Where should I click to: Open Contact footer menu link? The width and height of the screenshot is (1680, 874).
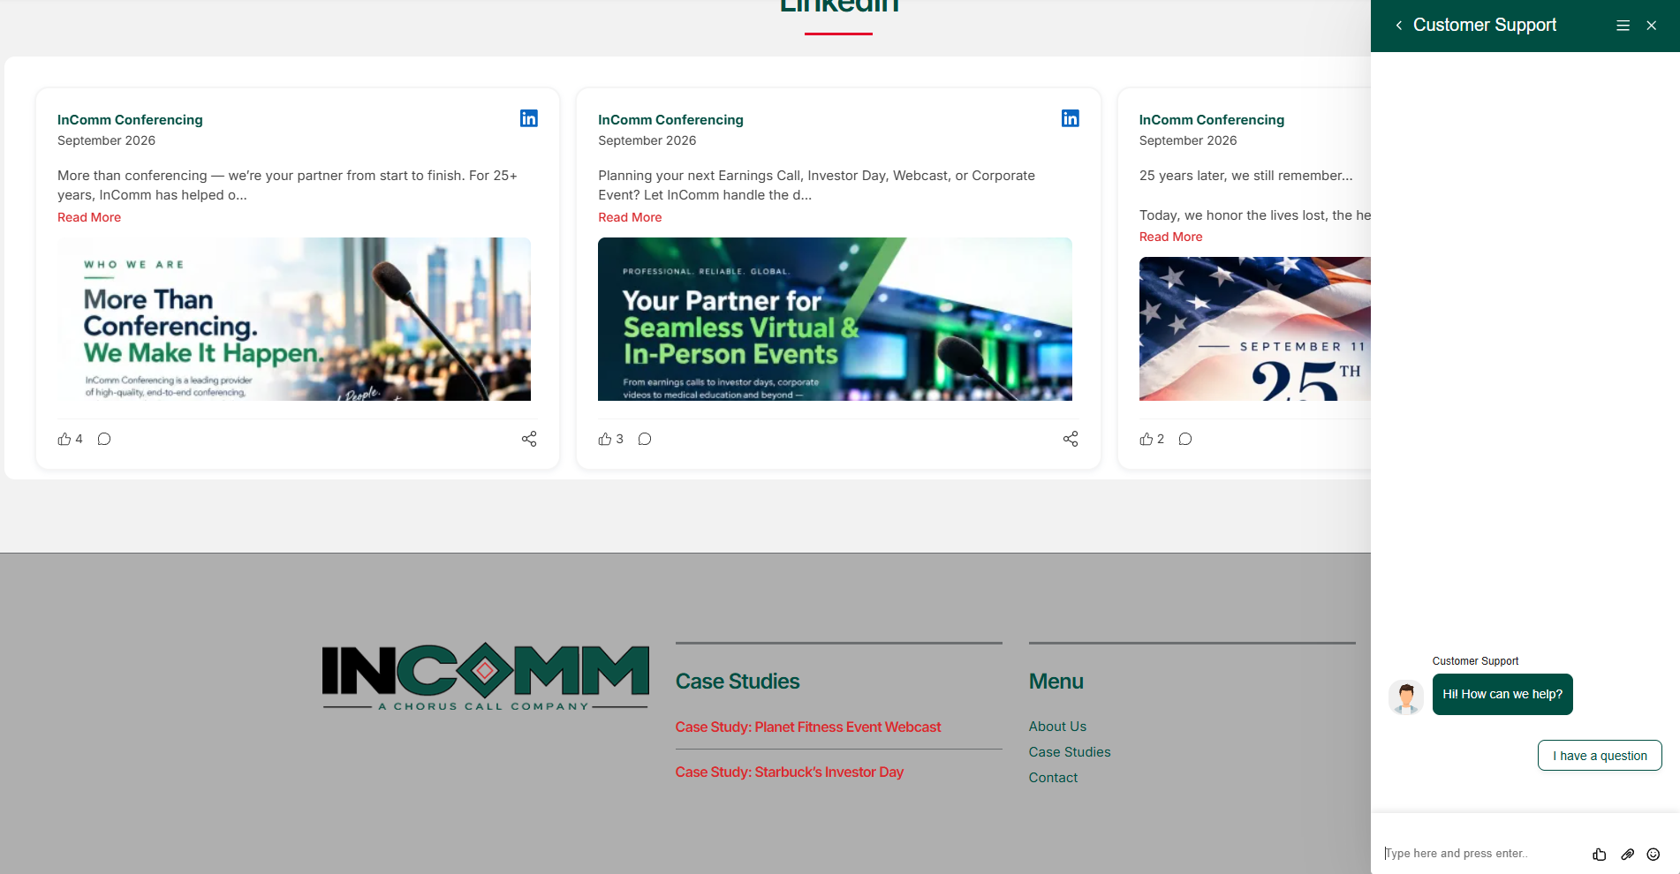[x=1053, y=777]
